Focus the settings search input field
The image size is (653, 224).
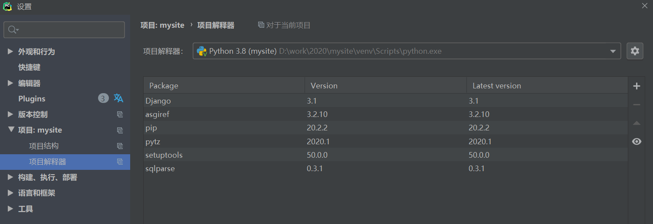click(64, 30)
